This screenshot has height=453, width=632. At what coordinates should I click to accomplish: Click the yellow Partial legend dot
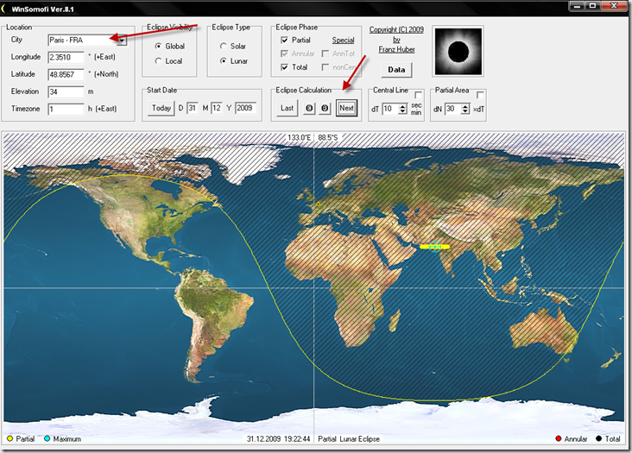(x=10, y=438)
